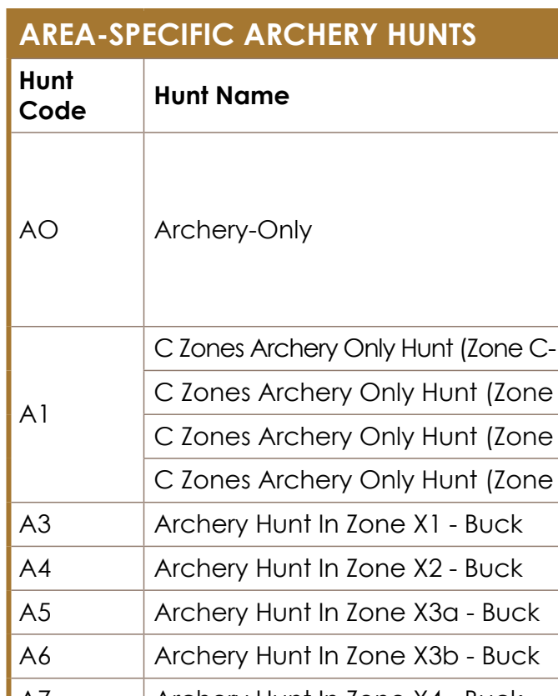558x696 pixels.
Task: Select the A4 hunt code cell
Action: click(x=78, y=568)
